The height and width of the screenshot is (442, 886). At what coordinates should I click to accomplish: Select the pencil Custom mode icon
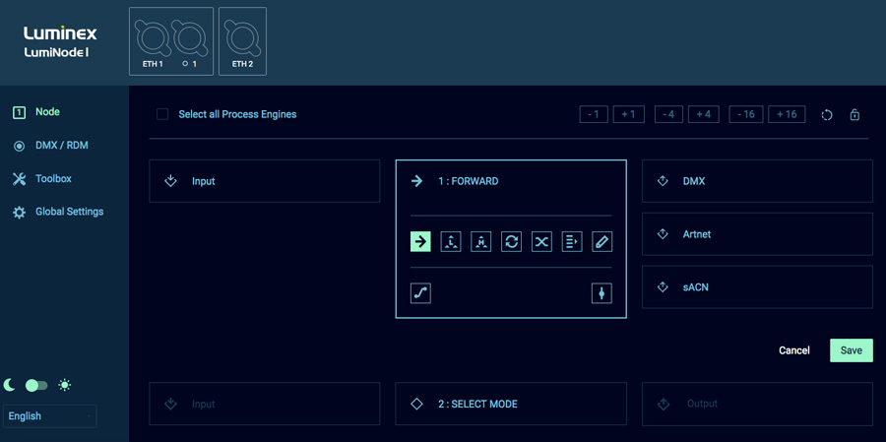pos(601,241)
